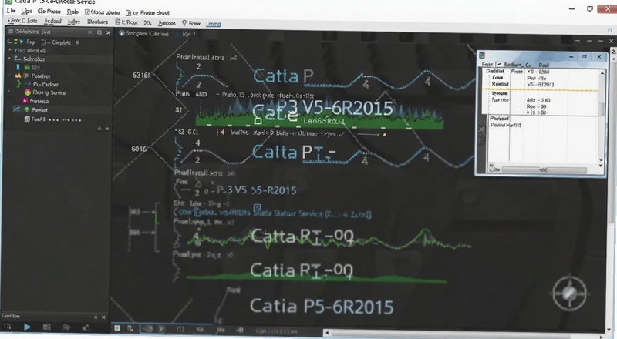Click the blue figure icon under the Selection row
617x339 pixels.
18,68
